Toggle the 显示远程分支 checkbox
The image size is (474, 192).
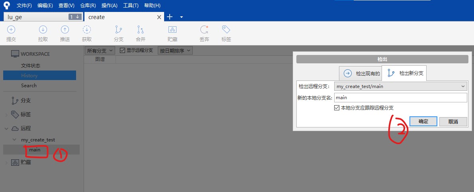[123, 51]
